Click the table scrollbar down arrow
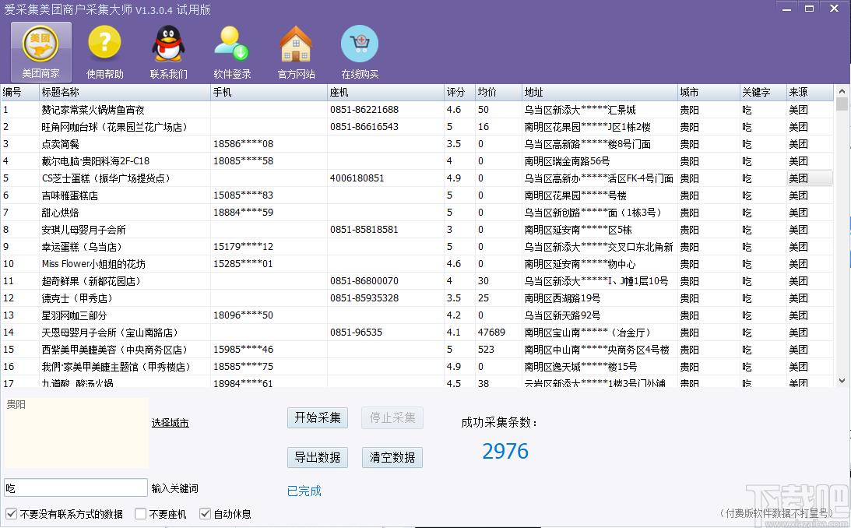 tap(842, 381)
